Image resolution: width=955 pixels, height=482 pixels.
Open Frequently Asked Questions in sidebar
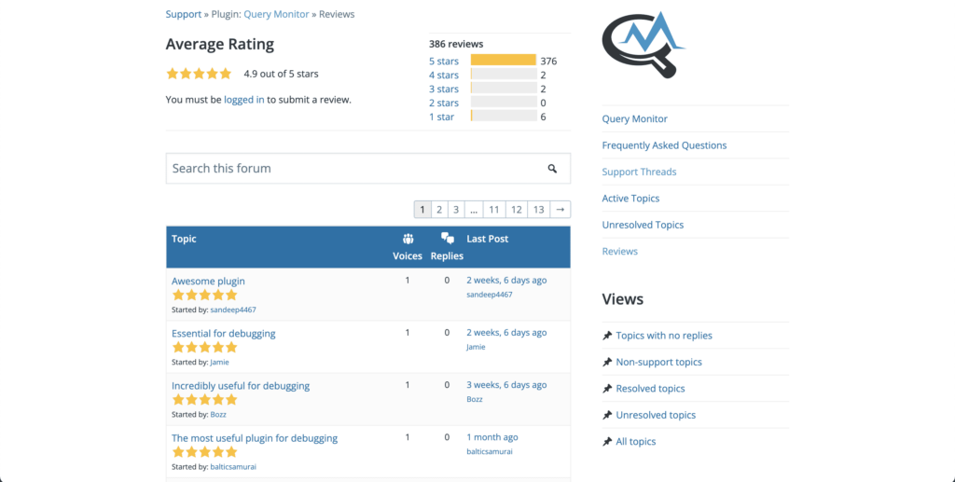click(x=664, y=145)
